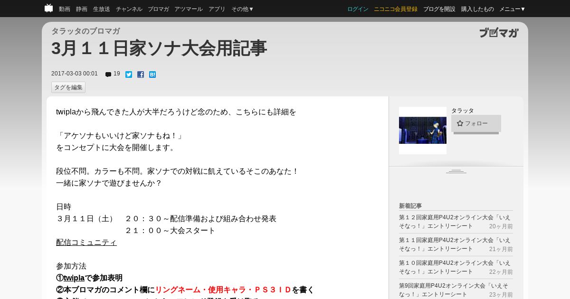
Task: Click the post date 2017-03-03 00:01
Action: click(x=75, y=74)
